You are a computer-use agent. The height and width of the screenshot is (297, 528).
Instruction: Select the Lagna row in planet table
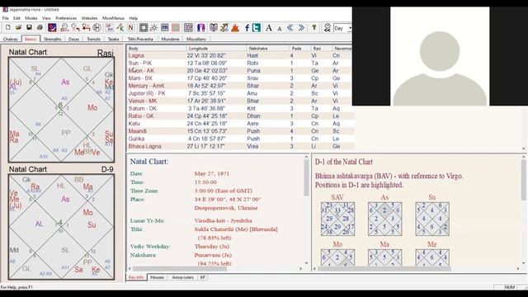(240, 55)
